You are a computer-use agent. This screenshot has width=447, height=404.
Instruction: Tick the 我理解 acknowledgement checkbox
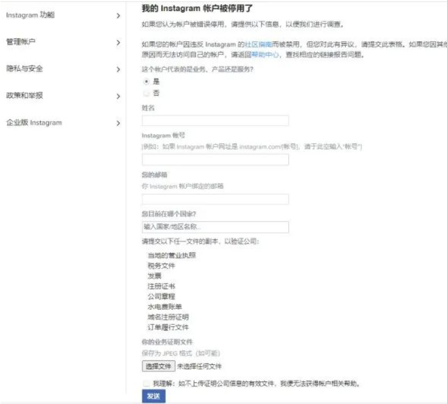[x=146, y=383]
